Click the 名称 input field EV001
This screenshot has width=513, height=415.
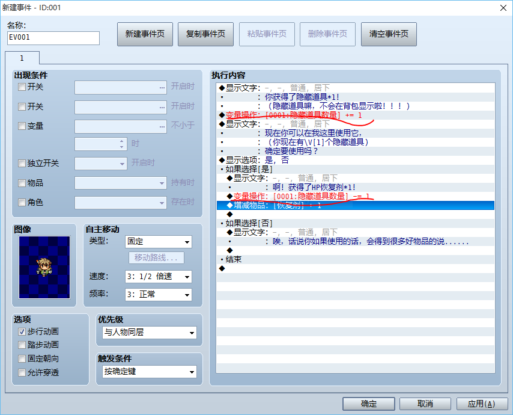click(x=53, y=38)
